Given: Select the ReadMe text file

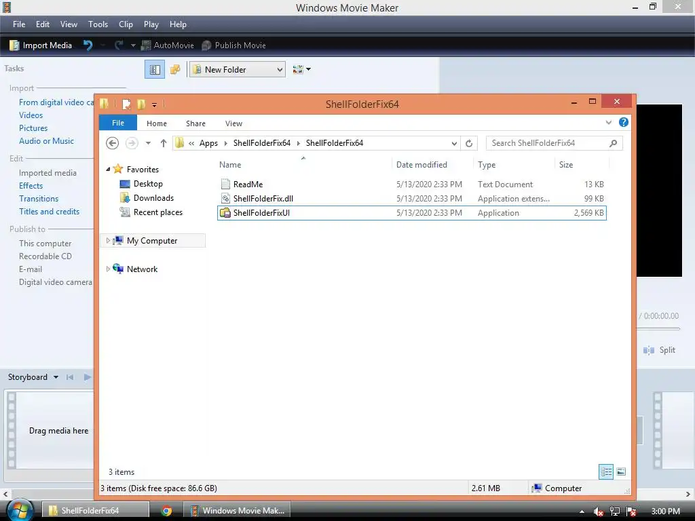Looking at the screenshot, I should (412, 185).
